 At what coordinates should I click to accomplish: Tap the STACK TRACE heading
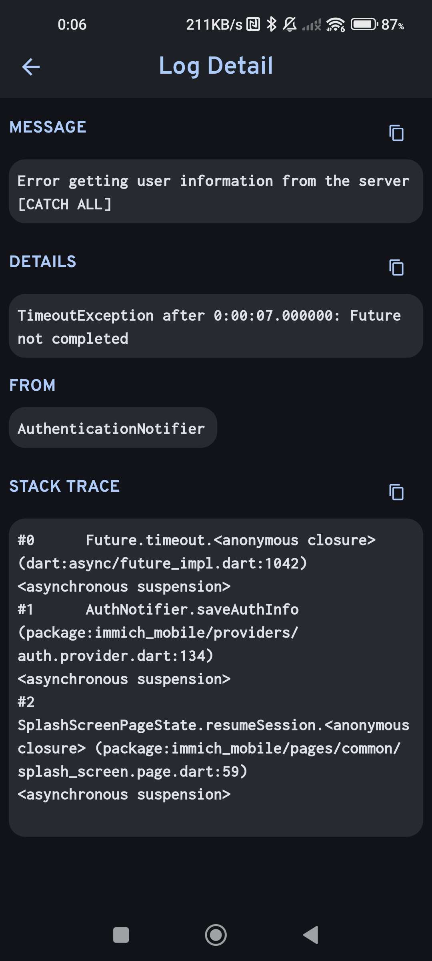pos(64,486)
